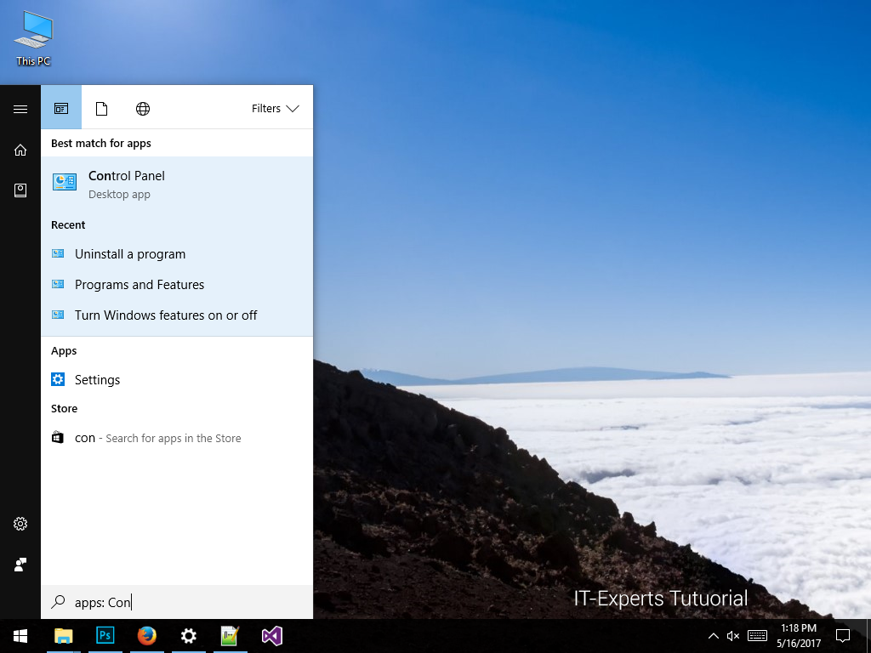Image resolution: width=871 pixels, height=653 pixels.
Task: Open Visual Studio from the taskbar
Action: [271, 636]
